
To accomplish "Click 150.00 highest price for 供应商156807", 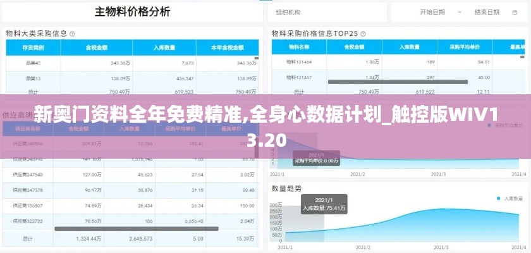I will click(x=247, y=206).
